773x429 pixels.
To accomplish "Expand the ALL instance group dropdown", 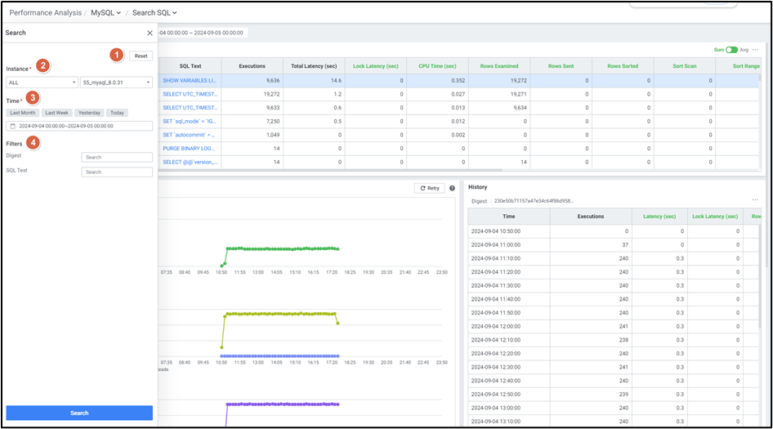I will 42,83.
